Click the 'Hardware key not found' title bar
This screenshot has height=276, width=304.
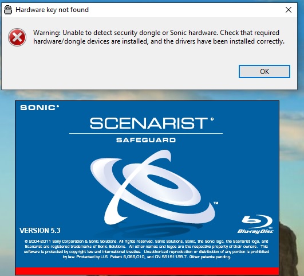click(149, 10)
